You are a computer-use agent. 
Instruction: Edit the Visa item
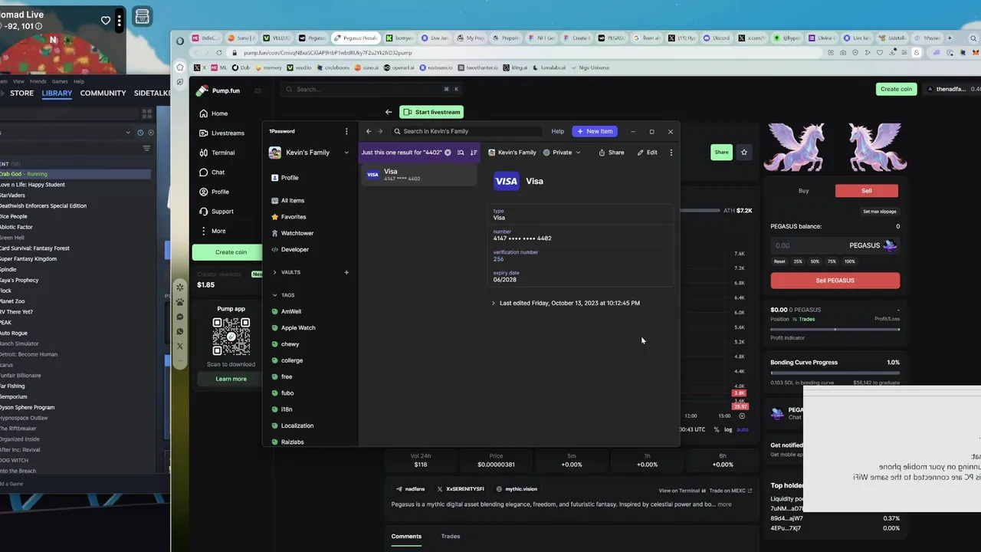648,153
